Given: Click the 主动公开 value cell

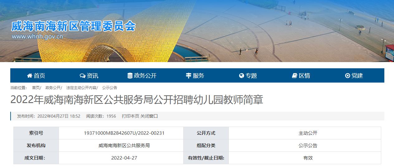Looking at the screenshot, I should click(305, 133).
